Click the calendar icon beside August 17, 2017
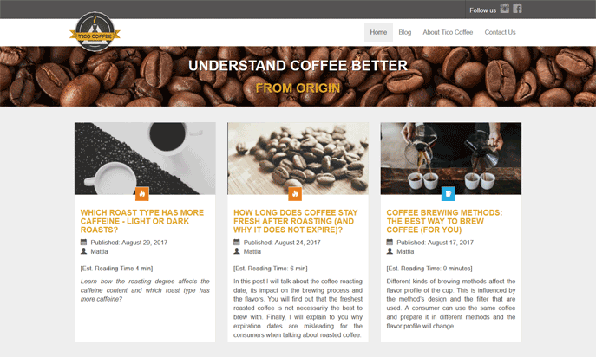596x357 pixels. (390, 243)
